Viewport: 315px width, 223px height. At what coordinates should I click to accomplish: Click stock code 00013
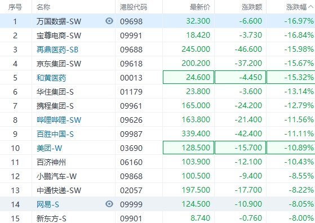[x=131, y=78]
